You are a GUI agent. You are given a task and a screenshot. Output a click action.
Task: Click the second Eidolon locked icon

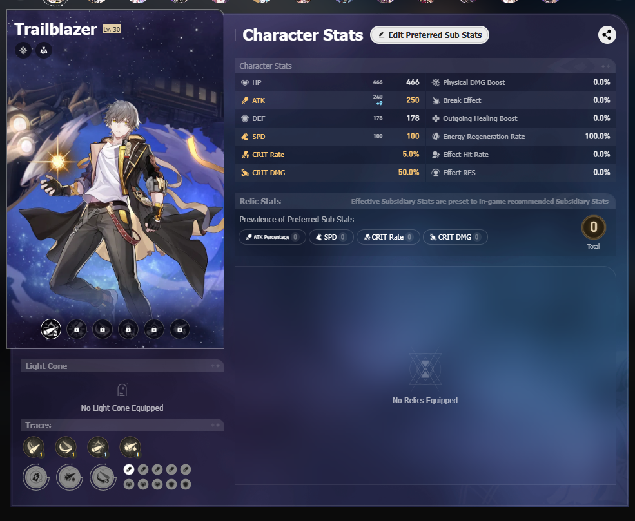click(x=77, y=329)
